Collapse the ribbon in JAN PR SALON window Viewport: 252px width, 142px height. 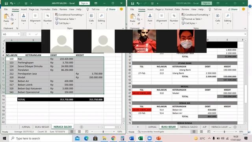pos(123,28)
